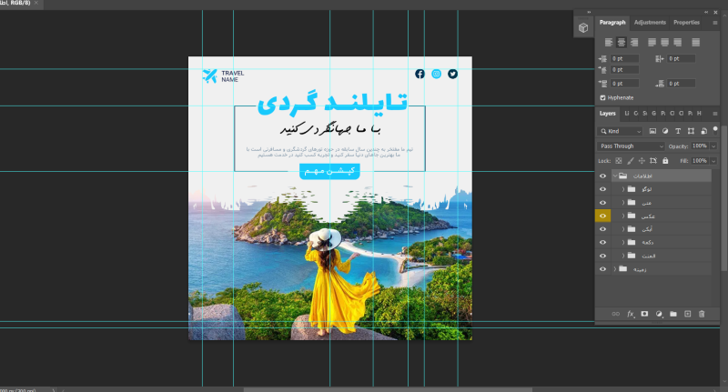Expand the لوگو group
Viewport: 728px width, 392px height.
pyautogui.click(x=623, y=189)
